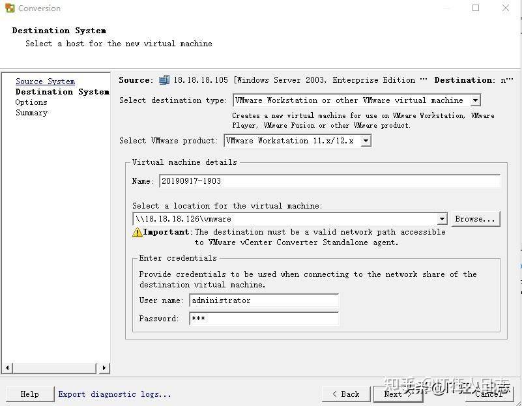Image resolution: width=522 pixels, height=406 pixels.
Task: Click the Help button
Action: click(30, 394)
